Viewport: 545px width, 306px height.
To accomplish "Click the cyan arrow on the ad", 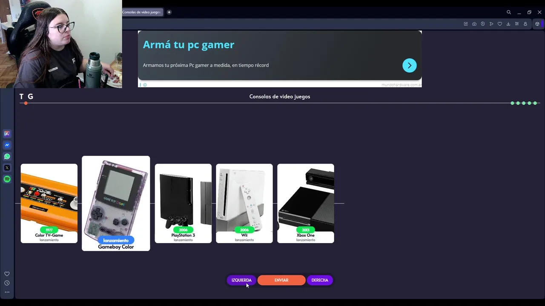I will tap(410, 65).
